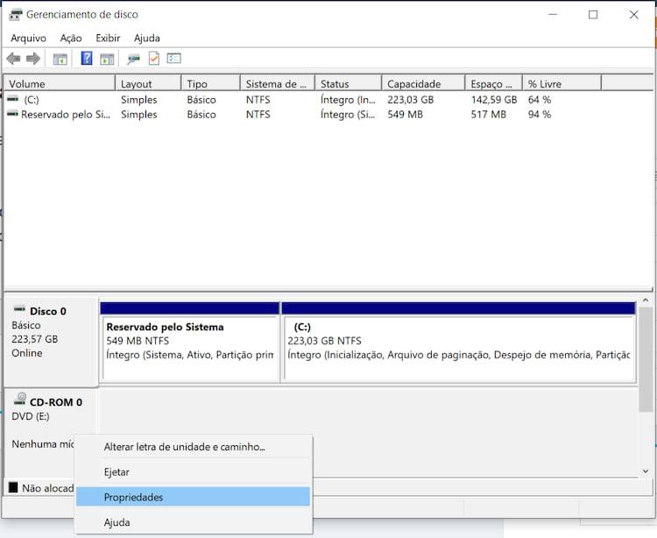Choose Alterar letra de unidade e caminho...

[x=194, y=447]
